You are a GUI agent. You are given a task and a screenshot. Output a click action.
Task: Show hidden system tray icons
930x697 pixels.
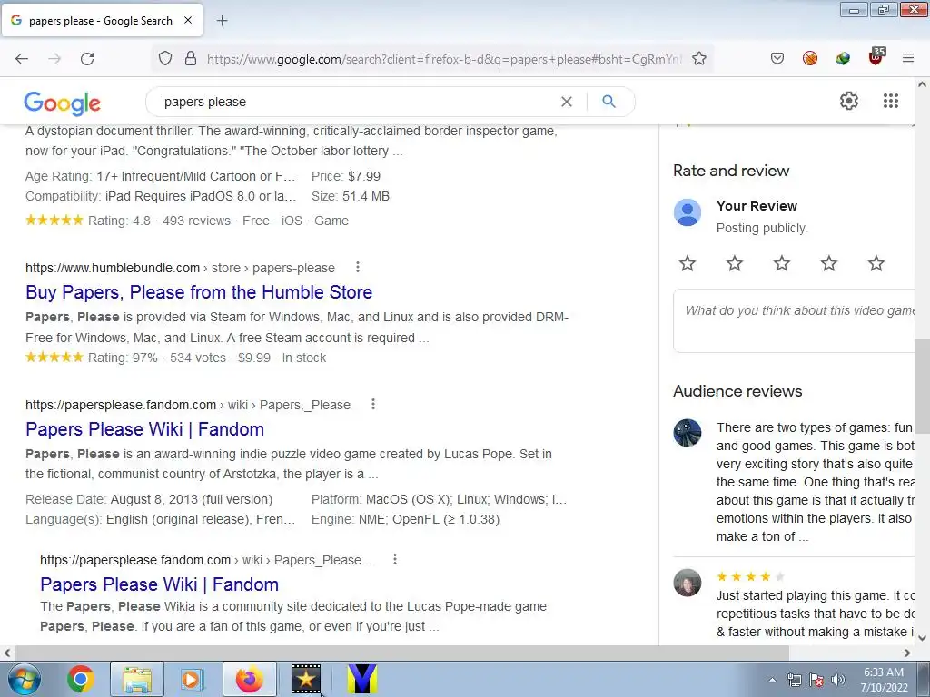[x=772, y=680]
